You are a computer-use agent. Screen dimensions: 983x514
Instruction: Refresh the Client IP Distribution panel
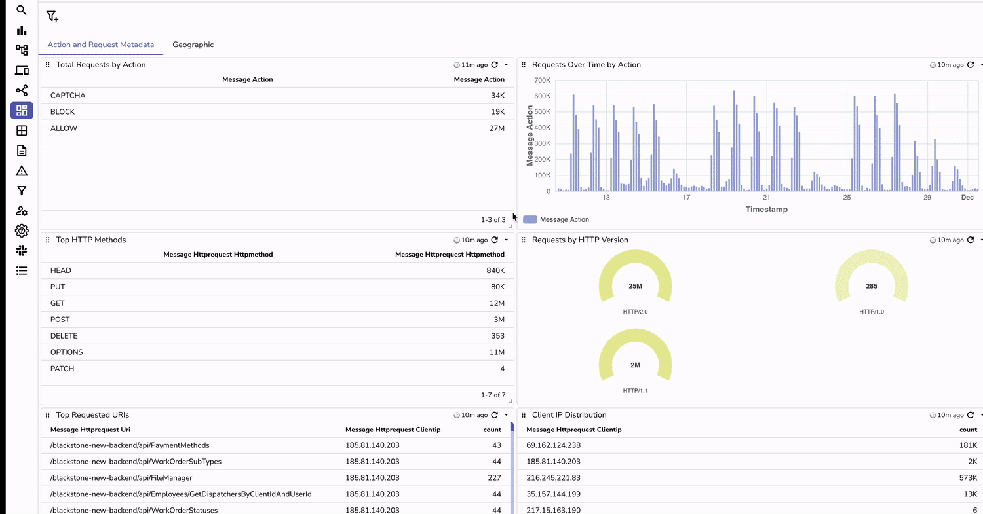point(971,414)
